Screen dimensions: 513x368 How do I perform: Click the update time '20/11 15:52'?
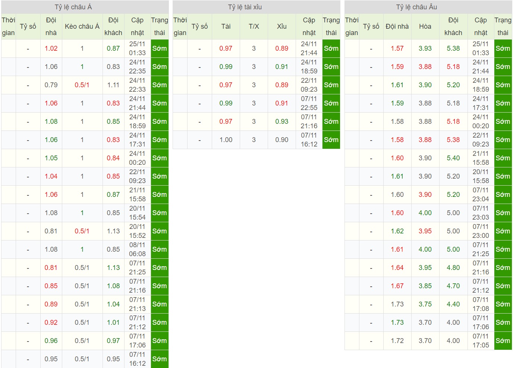click(137, 231)
